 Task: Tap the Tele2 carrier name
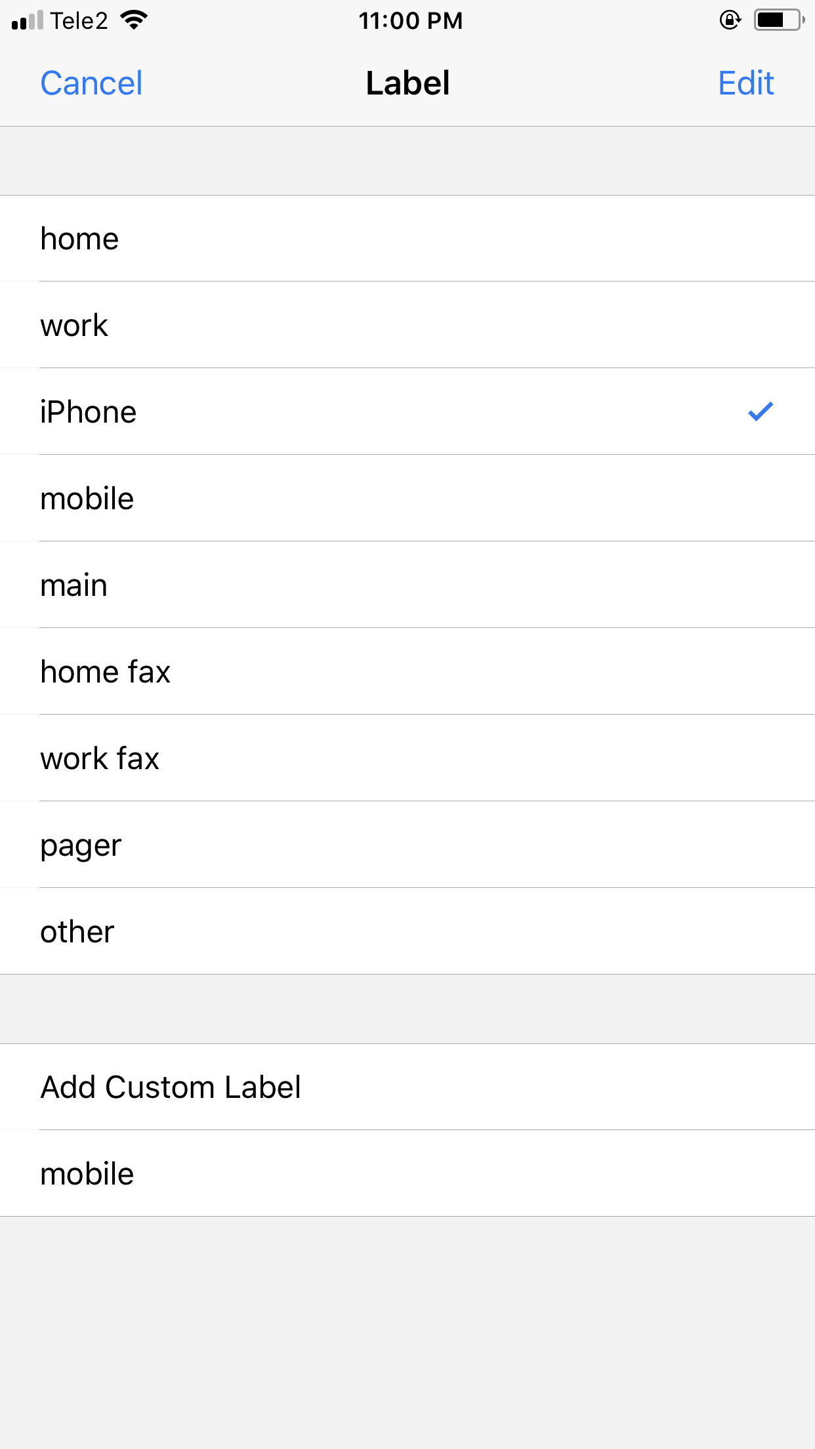tap(79, 21)
